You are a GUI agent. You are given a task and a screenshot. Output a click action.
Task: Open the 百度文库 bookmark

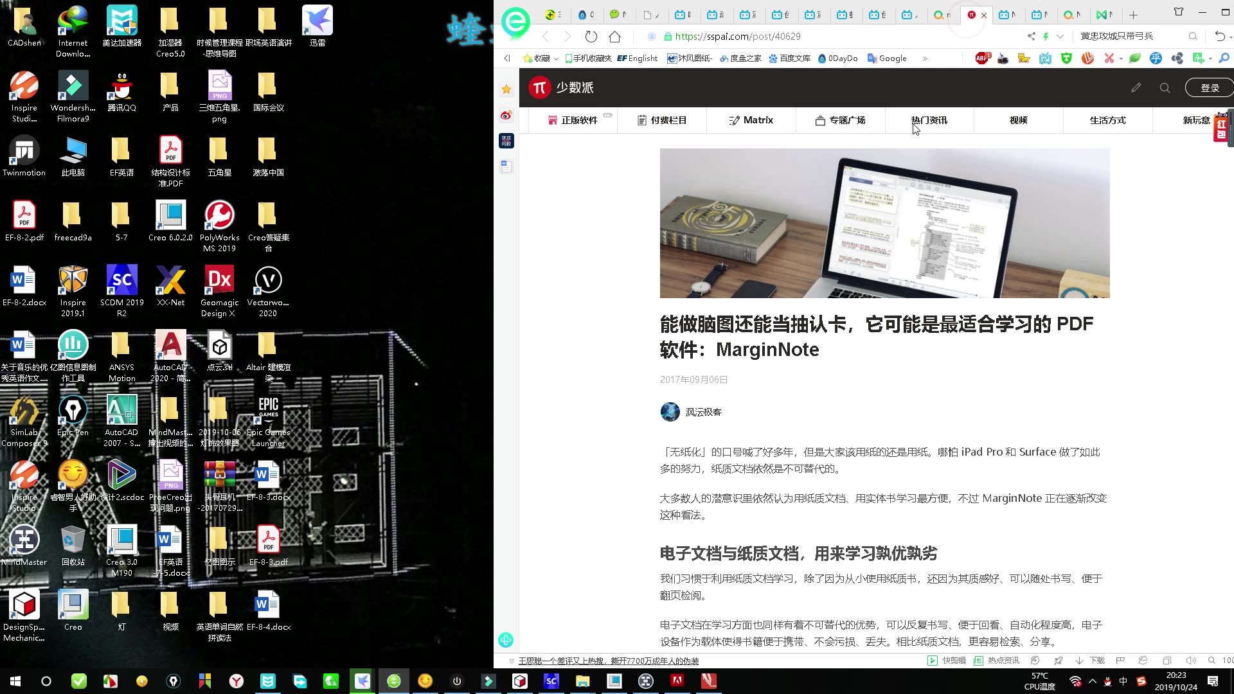(x=790, y=58)
